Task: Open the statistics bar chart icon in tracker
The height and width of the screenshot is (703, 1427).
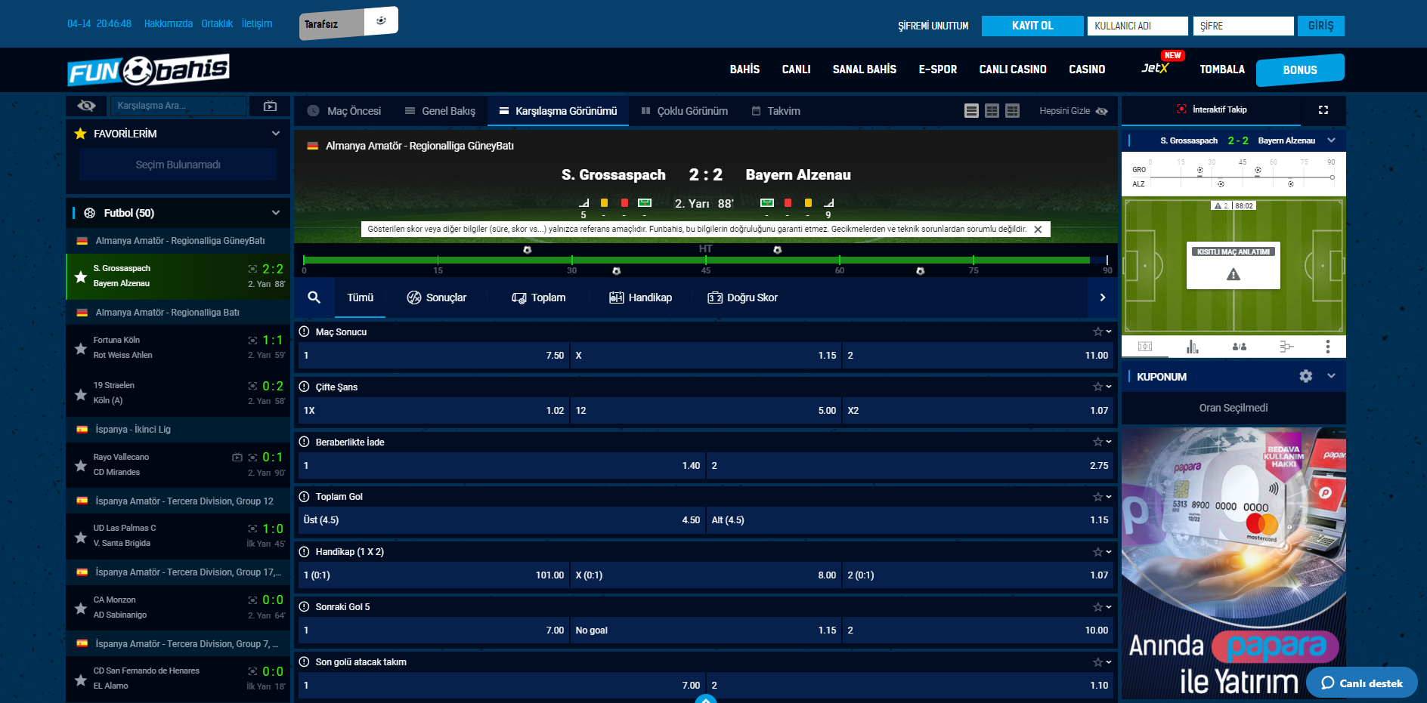Action: click(1192, 347)
